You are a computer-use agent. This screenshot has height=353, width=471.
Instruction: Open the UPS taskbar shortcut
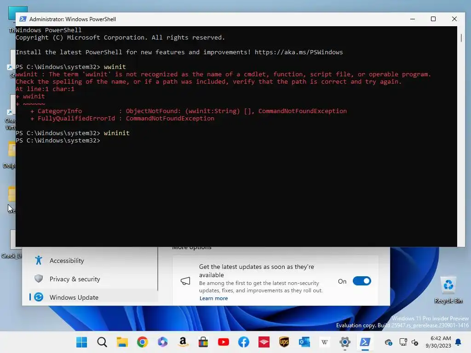coord(284,342)
